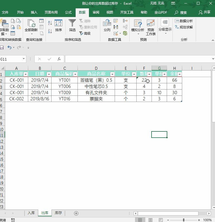This screenshot has width=215, height=222.
Task: Click the Get Data (获取数据) icon
Action: pos(4,27)
